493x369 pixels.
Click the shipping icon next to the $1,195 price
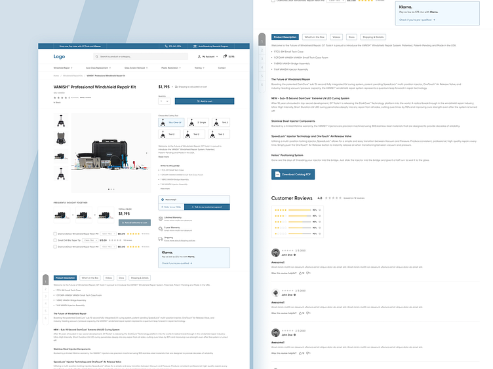pos(176,87)
